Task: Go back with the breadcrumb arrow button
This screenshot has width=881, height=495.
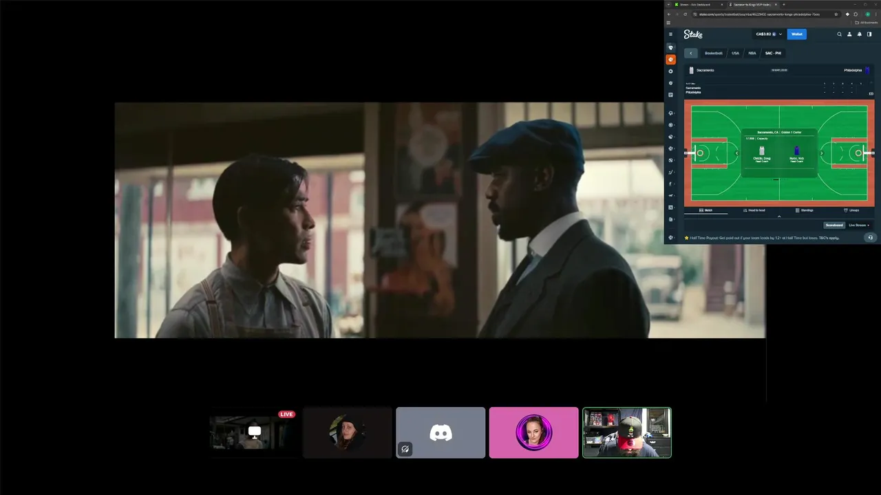Action: coord(691,53)
